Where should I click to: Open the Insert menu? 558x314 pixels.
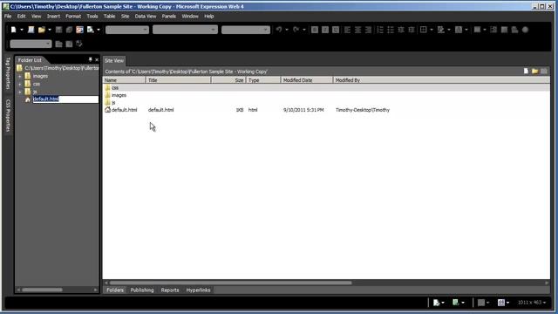[x=53, y=17]
